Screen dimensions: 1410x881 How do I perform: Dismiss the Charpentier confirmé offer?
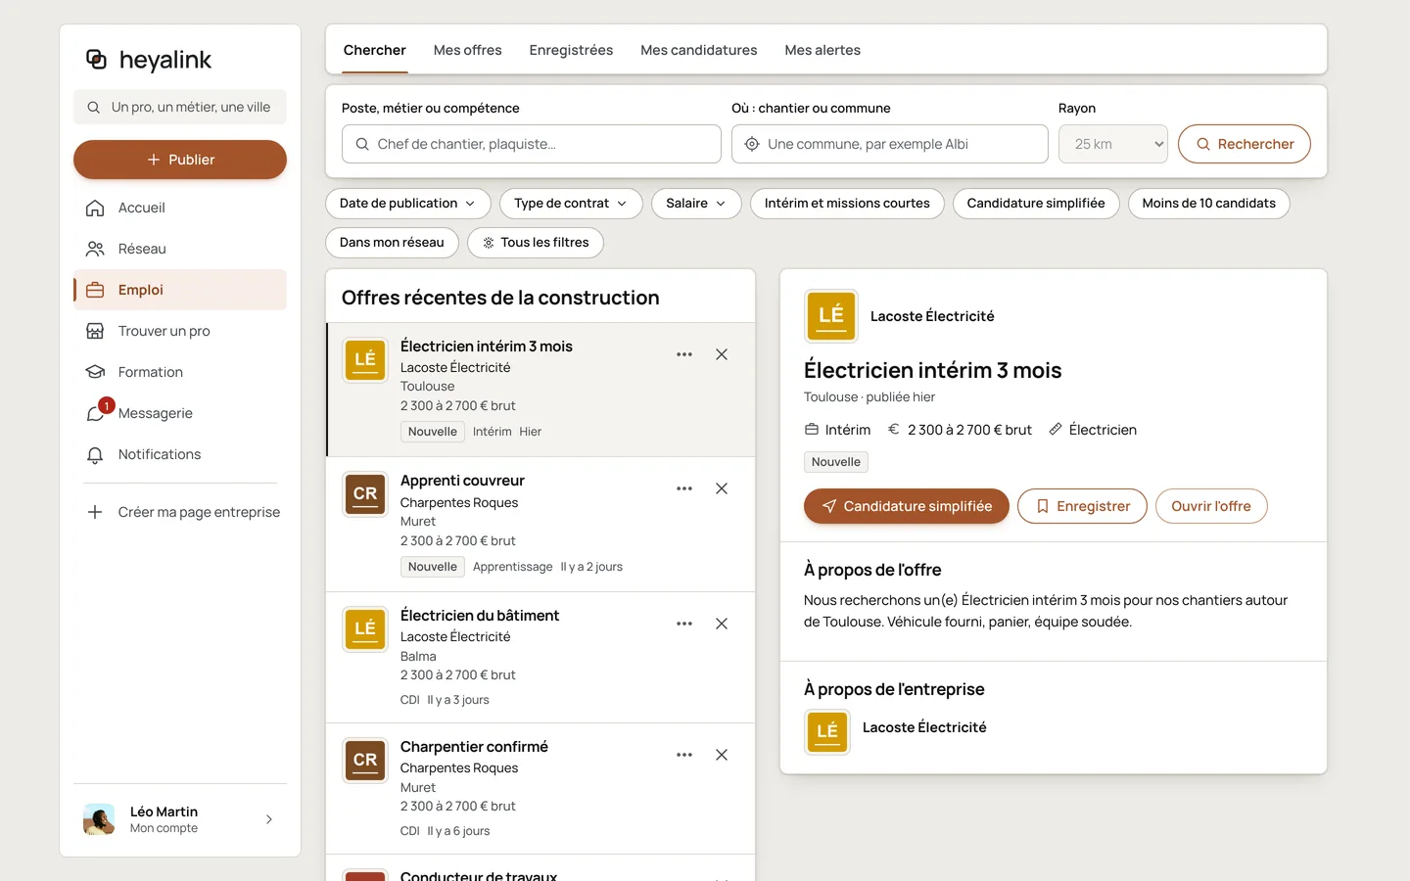pos(722,755)
